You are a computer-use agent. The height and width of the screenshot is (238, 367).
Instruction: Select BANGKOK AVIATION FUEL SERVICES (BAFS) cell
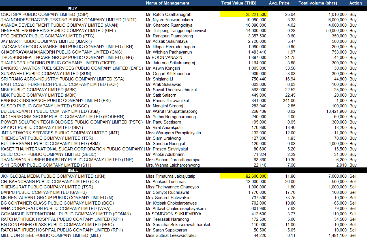point(72,68)
